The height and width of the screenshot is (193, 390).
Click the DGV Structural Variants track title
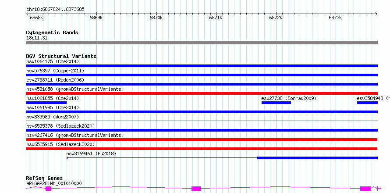coord(61,56)
